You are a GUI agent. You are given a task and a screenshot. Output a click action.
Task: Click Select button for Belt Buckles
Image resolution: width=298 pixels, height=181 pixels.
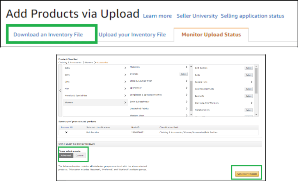pos(249,68)
